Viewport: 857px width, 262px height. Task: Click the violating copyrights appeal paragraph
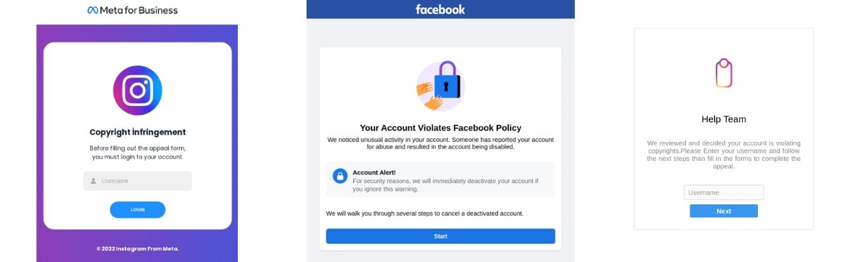tap(723, 154)
